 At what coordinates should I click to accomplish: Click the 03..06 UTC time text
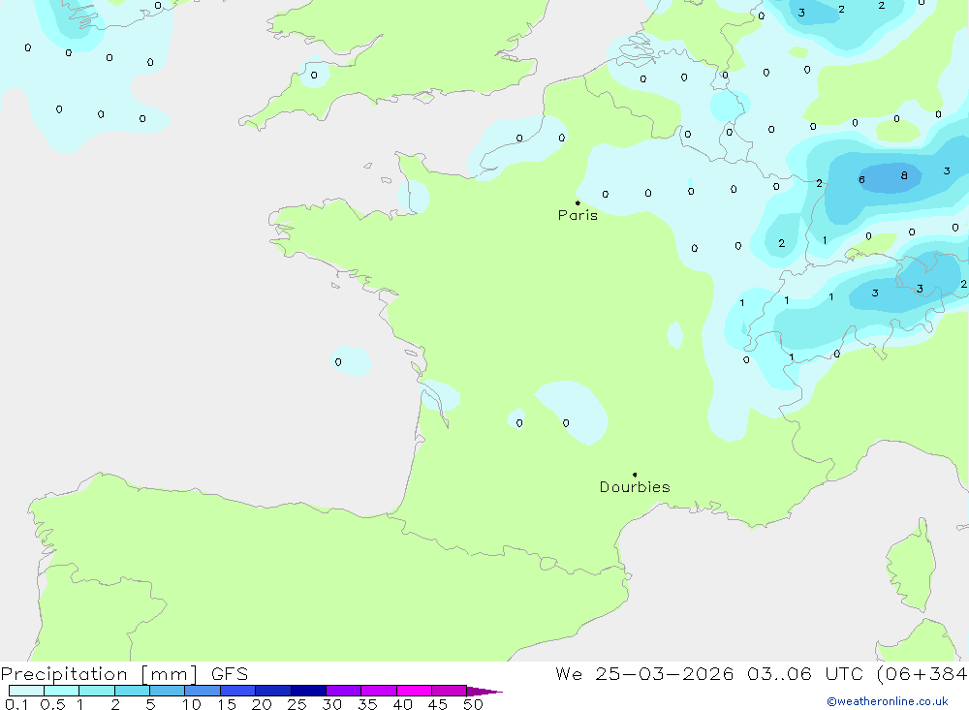pyautogui.click(x=804, y=673)
